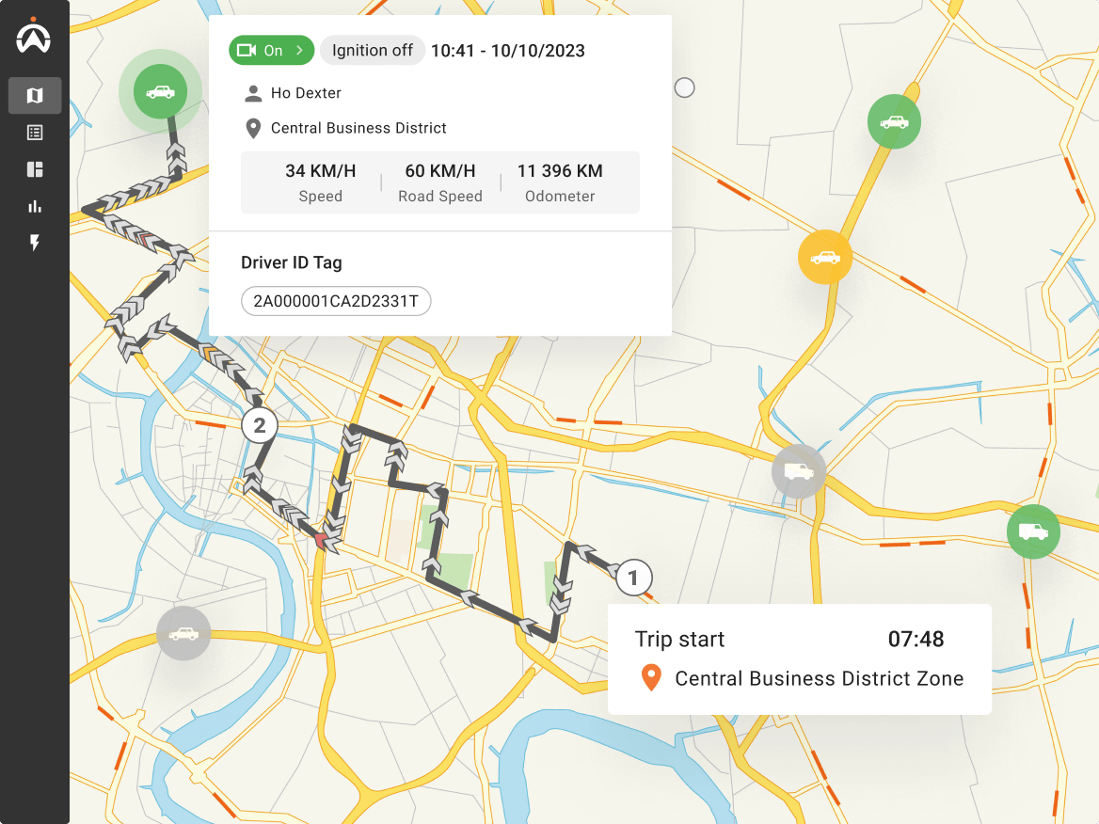Open the map view in sidebar
Viewport: 1099px width, 824px height.
(x=35, y=95)
